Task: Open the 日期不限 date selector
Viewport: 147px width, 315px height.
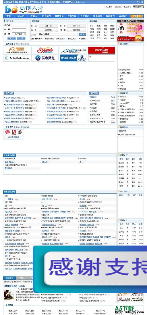Action: pyautogui.click(x=76, y=30)
